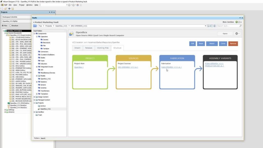
Task: Click the Open button for OpenRex
Action: pos(225,33)
